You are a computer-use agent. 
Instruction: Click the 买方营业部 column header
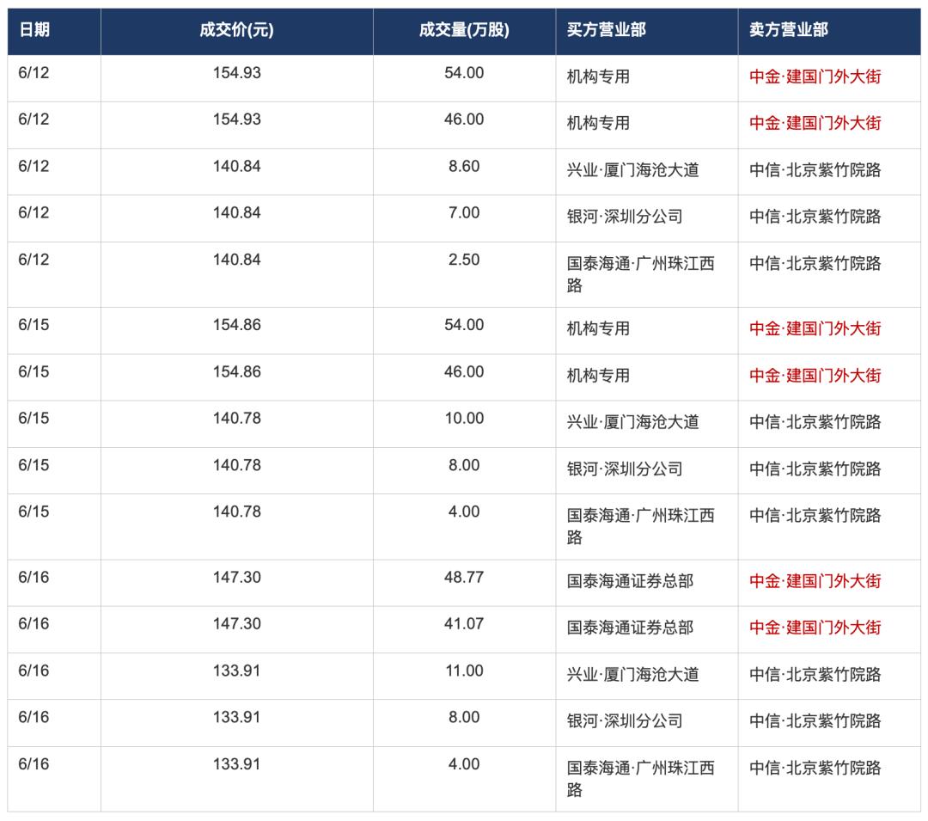pos(606,29)
